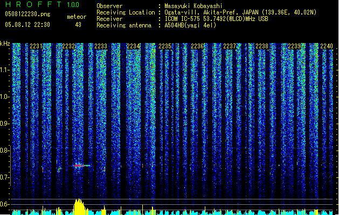Viewport: 339px width, 215px height.
Task: Click the 0.6 frequency axis label
Action: 4,204
